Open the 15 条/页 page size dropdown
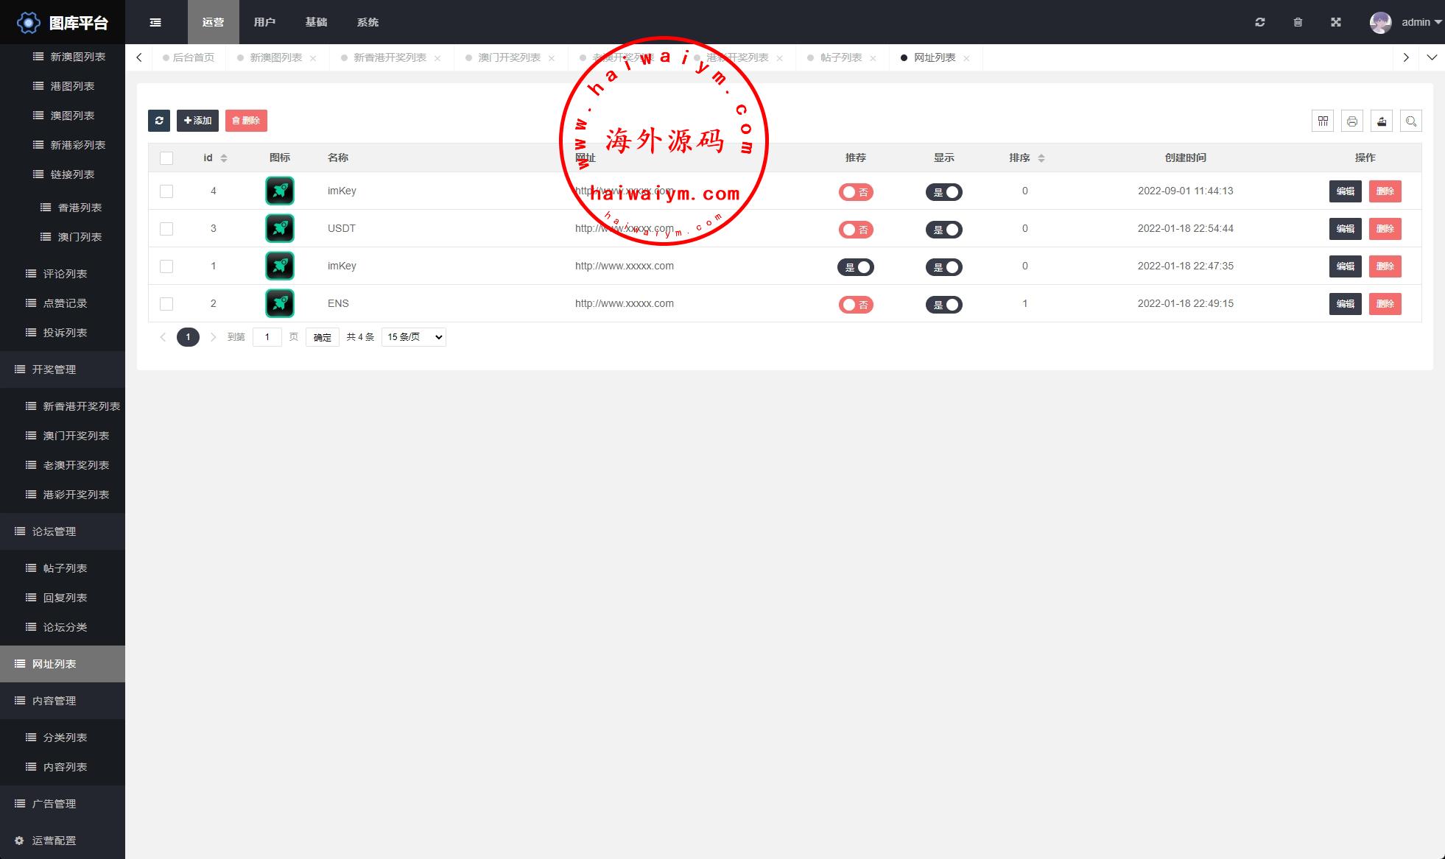 pos(413,337)
